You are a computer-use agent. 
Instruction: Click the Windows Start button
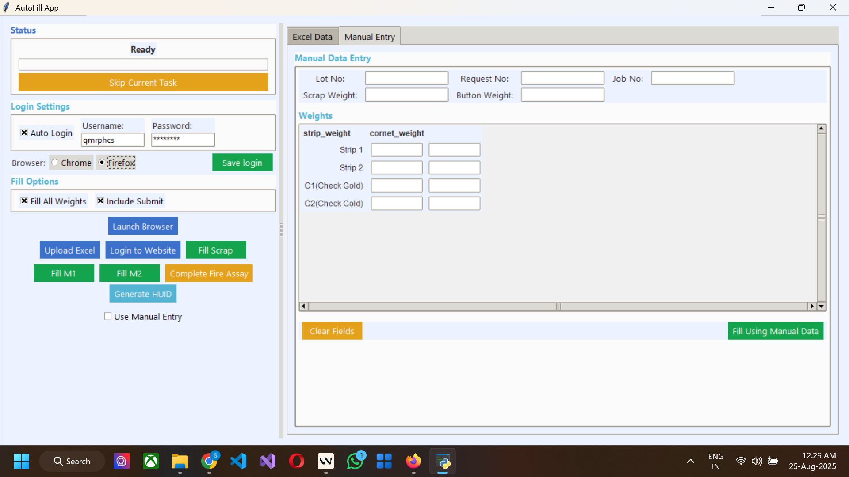point(21,461)
